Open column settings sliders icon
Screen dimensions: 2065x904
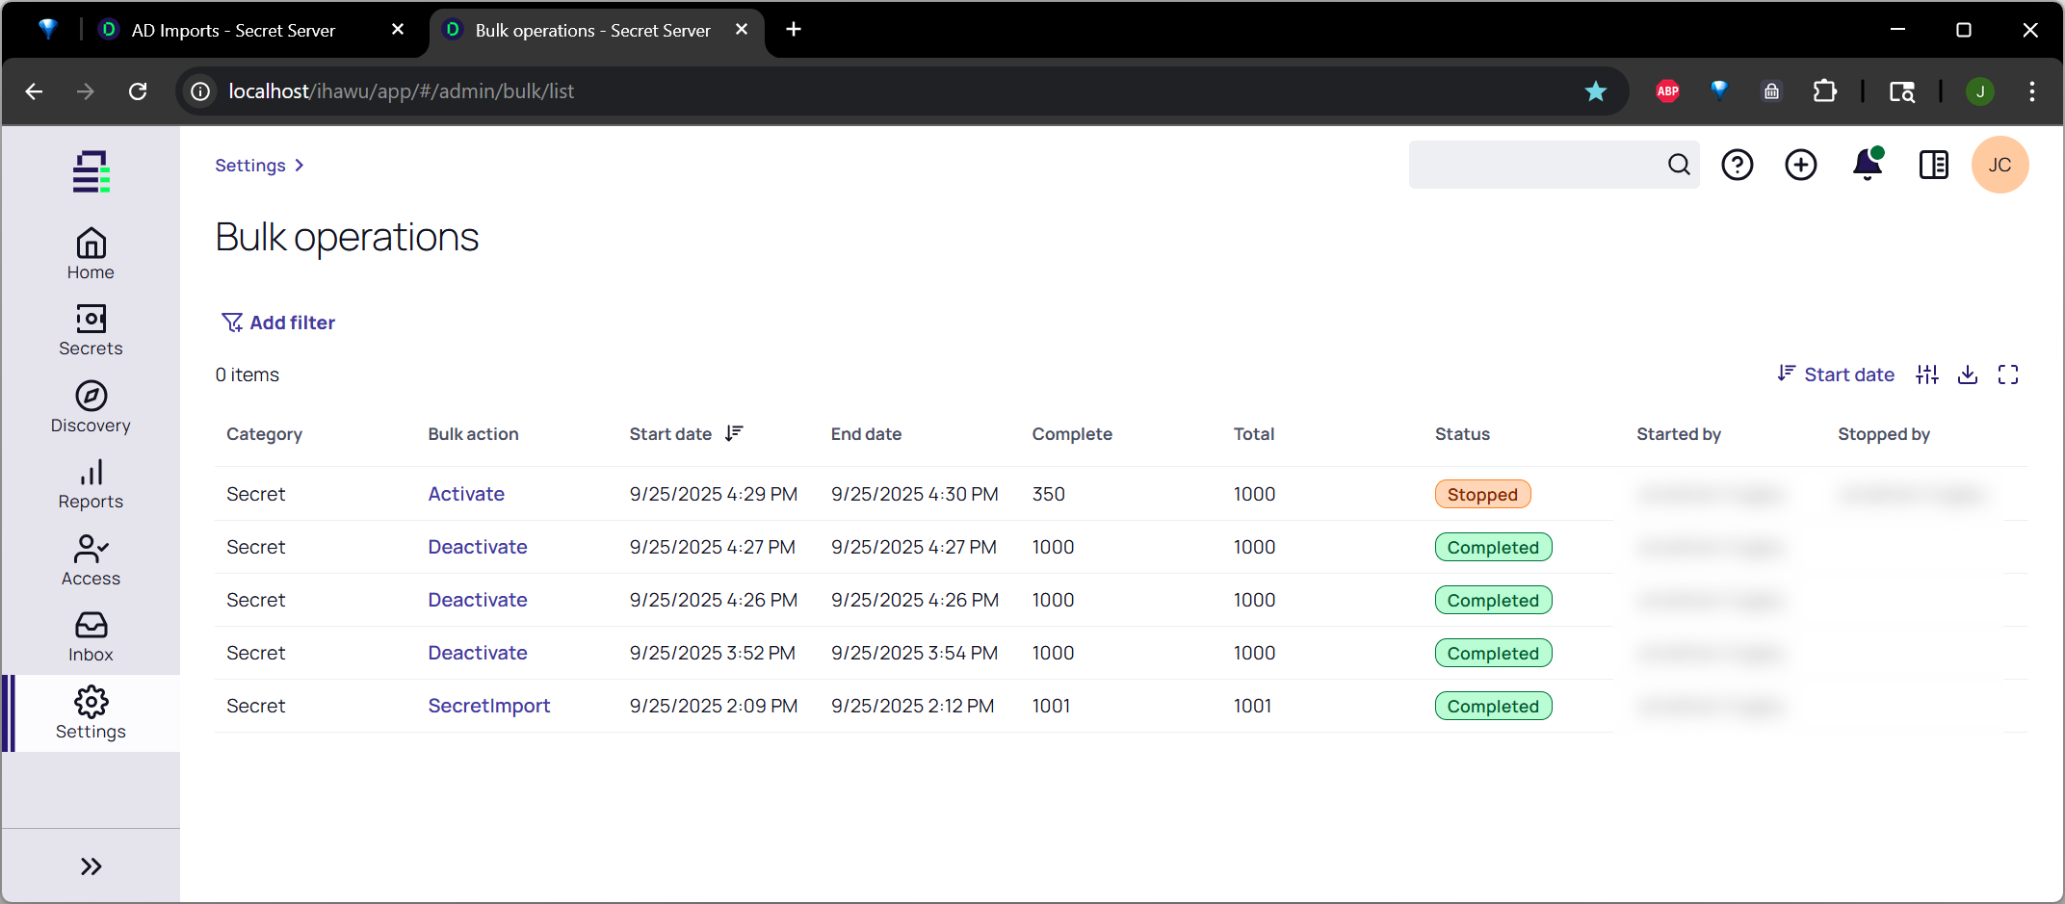click(x=1926, y=375)
